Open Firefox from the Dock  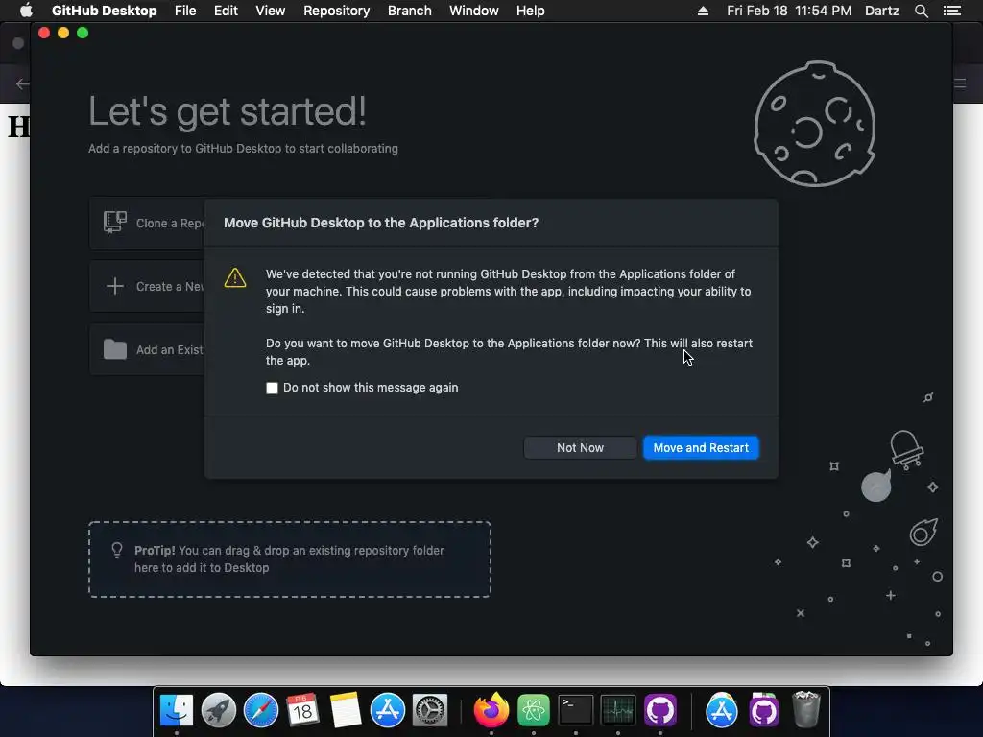[491, 711]
